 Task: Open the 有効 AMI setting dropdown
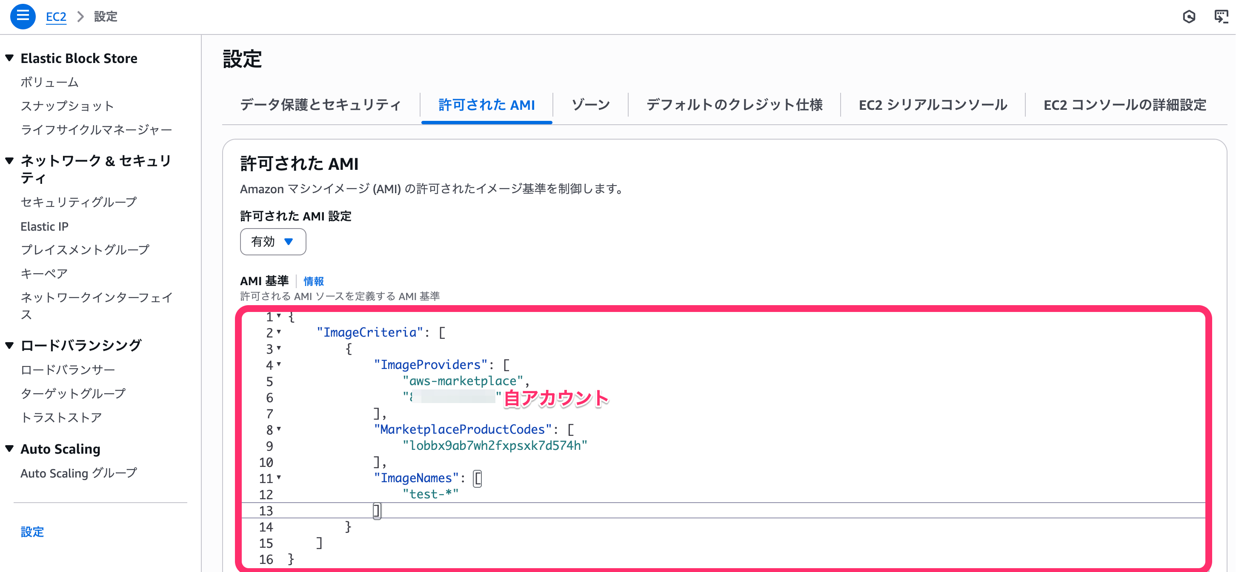click(x=272, y=241)
